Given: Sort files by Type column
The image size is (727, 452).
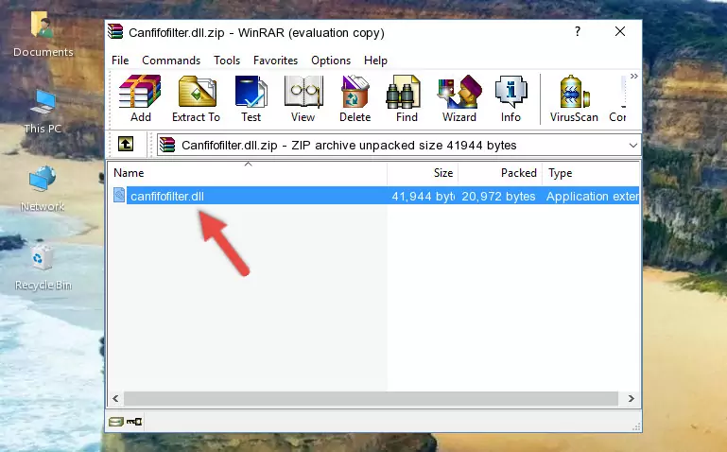Looking at the screenshot, I should click(x=591, y=173).
